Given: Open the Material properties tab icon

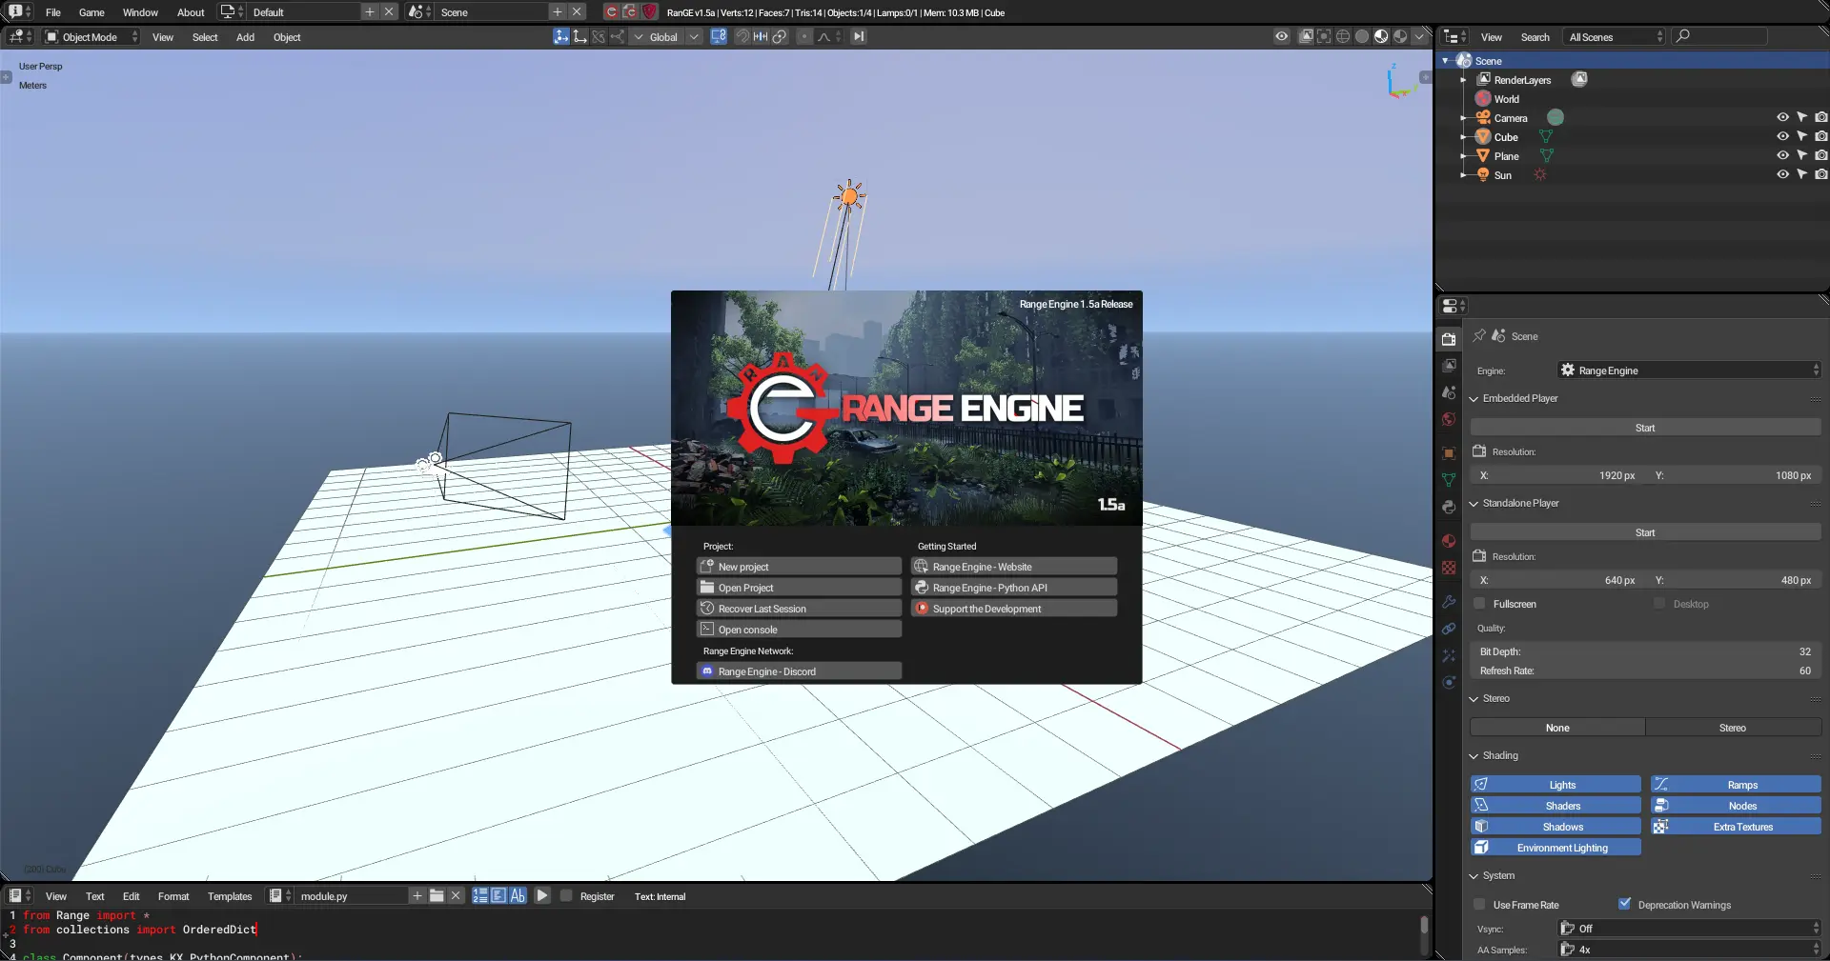Looking at the screenshot, I should pos(1449,541).
